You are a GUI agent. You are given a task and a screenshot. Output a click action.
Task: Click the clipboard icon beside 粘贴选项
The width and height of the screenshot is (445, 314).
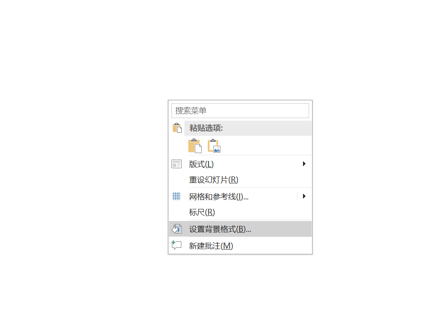177,128
